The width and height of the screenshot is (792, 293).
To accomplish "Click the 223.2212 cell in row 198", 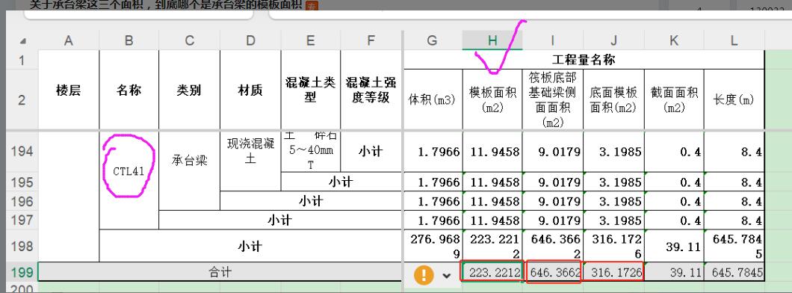I will 492,246.
